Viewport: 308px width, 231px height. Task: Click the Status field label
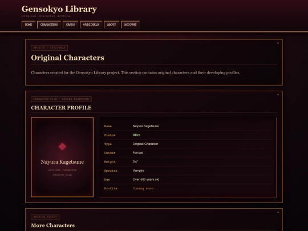tap(110, 135)
